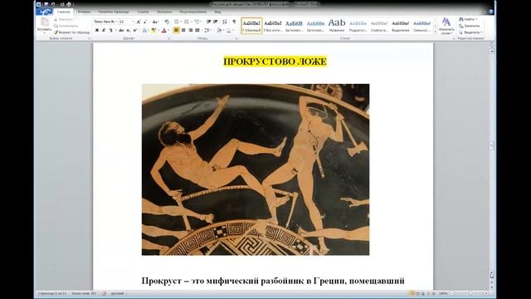Apply the yellow text highlight color
Image resolution: width=531 pixels, height=299 pixels.
[x=153, y=31]
